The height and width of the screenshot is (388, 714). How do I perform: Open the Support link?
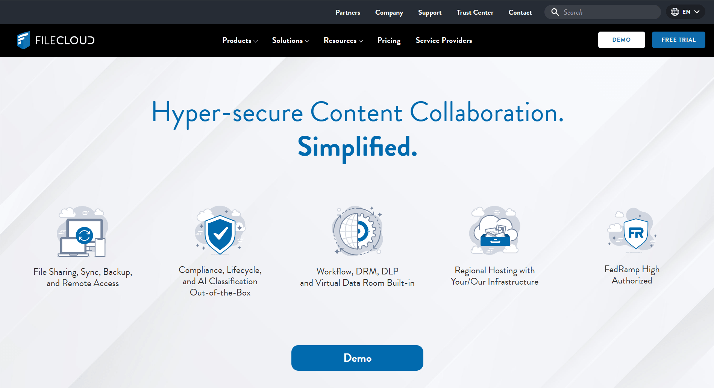pos(430,12)
